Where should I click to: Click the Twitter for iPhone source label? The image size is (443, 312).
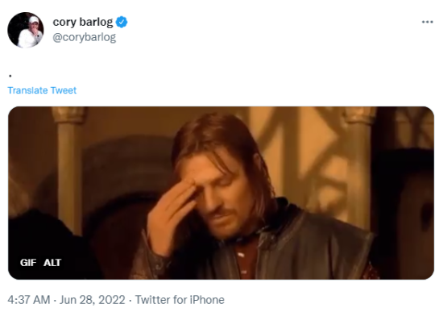(180, 300)
